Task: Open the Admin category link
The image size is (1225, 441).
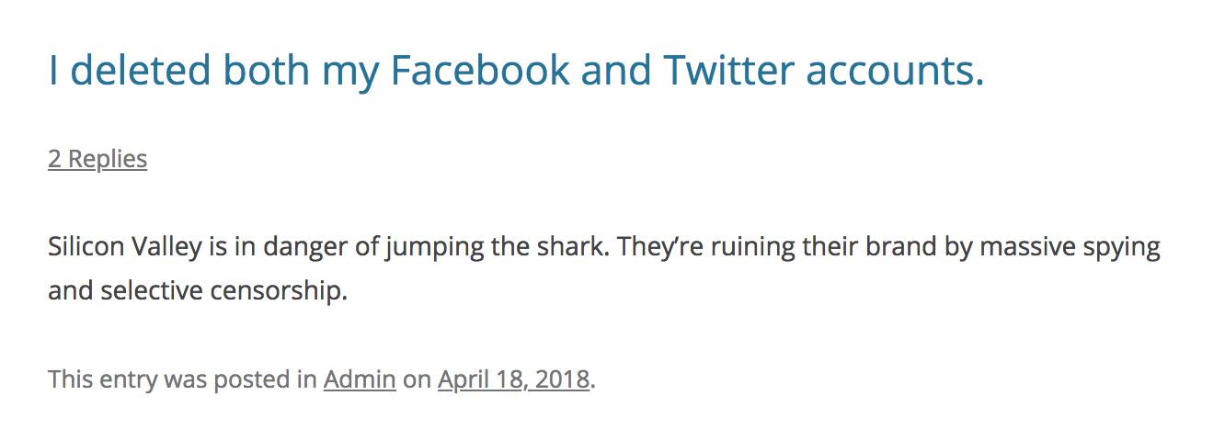Action: pos(360,379)
